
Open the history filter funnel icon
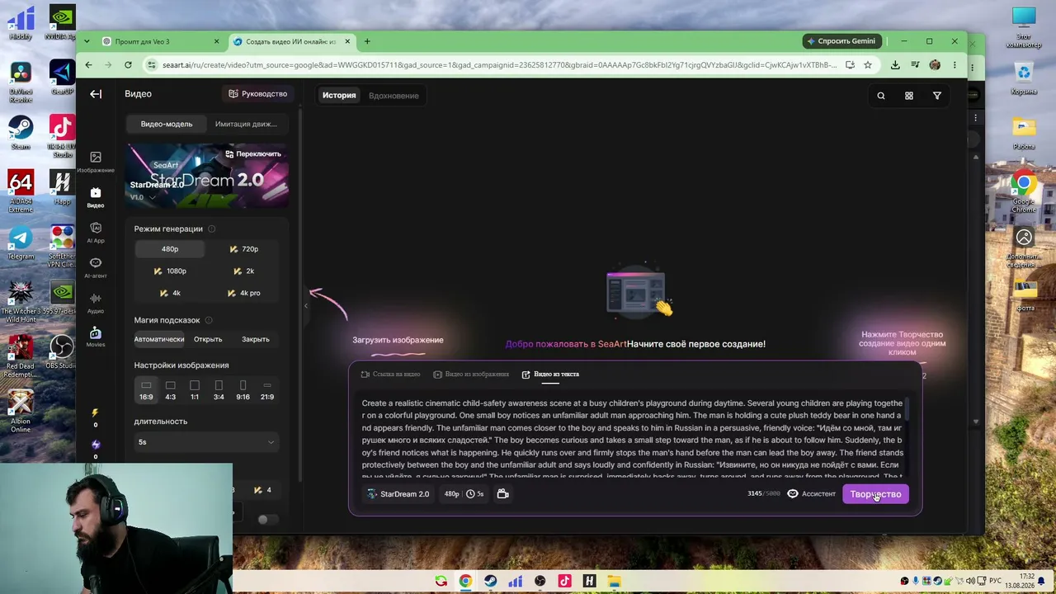point(937,96)
